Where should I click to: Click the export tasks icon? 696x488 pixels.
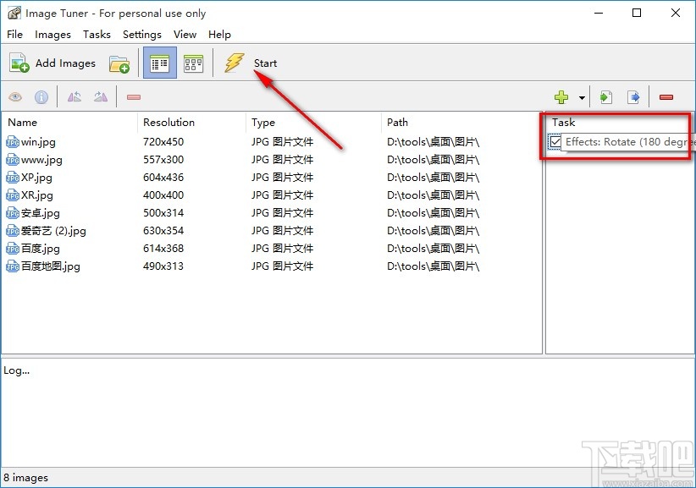click(633, 97)
